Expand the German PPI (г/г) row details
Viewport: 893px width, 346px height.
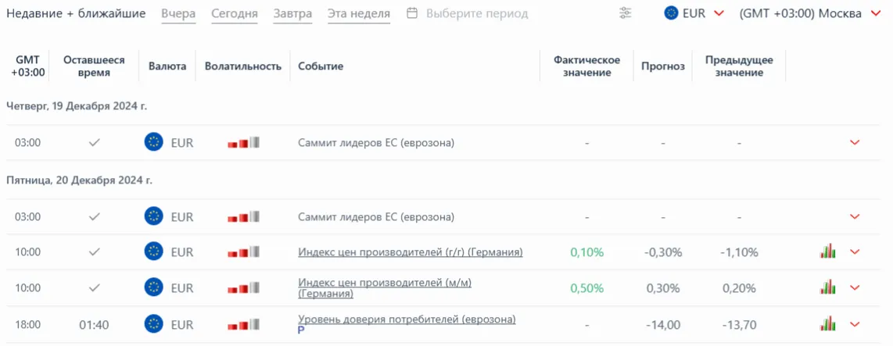tap(855, 251)
